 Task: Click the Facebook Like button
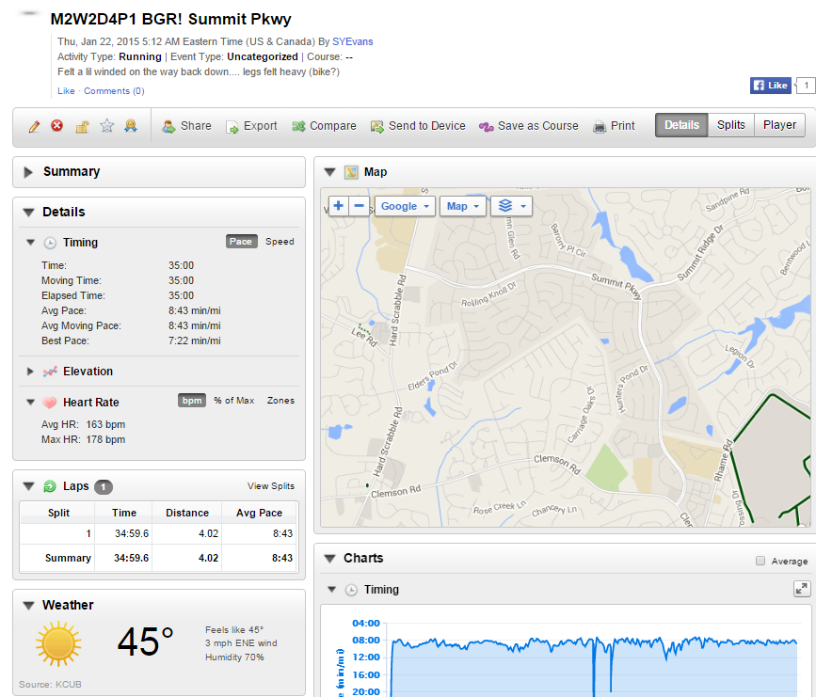(770, 86)
